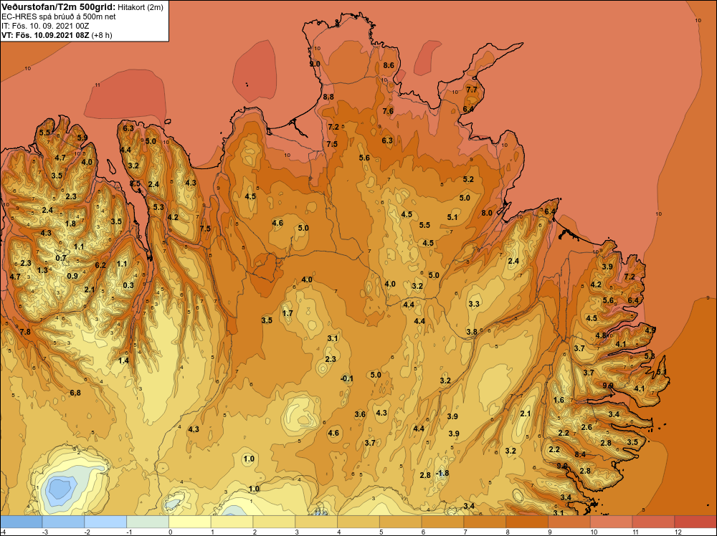Select the '0.7' temperature value
The width and height of the screenshot is (717, 536).
(x=61, y=258)
